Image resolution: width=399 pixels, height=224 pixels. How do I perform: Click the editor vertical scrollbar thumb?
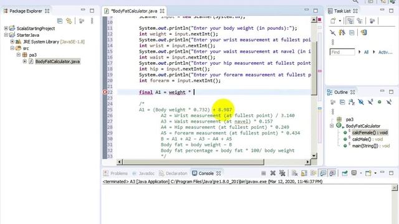314,68
